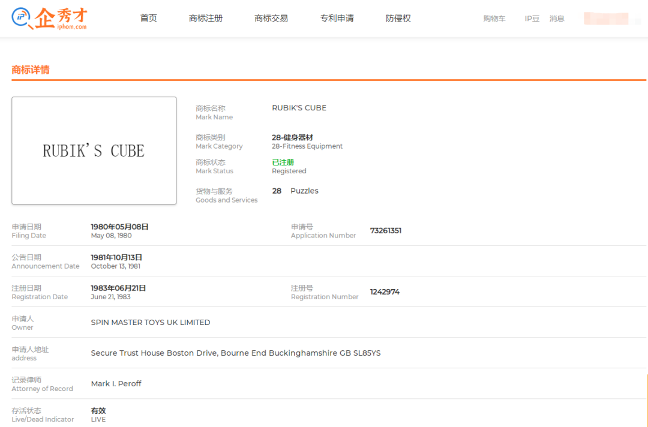Select the May 08, 1980 English date
The width and height of the screenshot is (648, 427).
pos(111,235)
